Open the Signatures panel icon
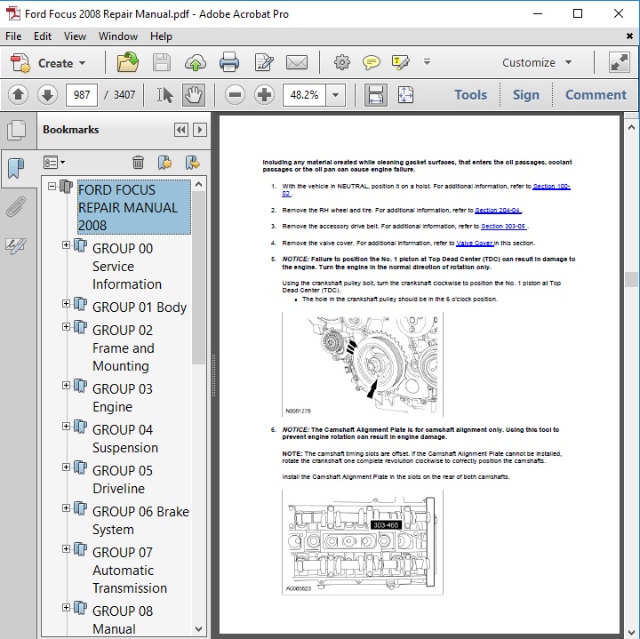Screen dimensions: 640x639 tap(16, 245)
